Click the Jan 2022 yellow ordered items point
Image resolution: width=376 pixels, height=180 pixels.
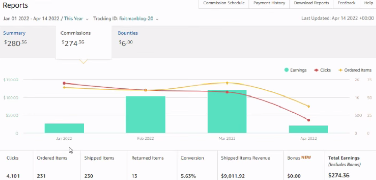64,87
